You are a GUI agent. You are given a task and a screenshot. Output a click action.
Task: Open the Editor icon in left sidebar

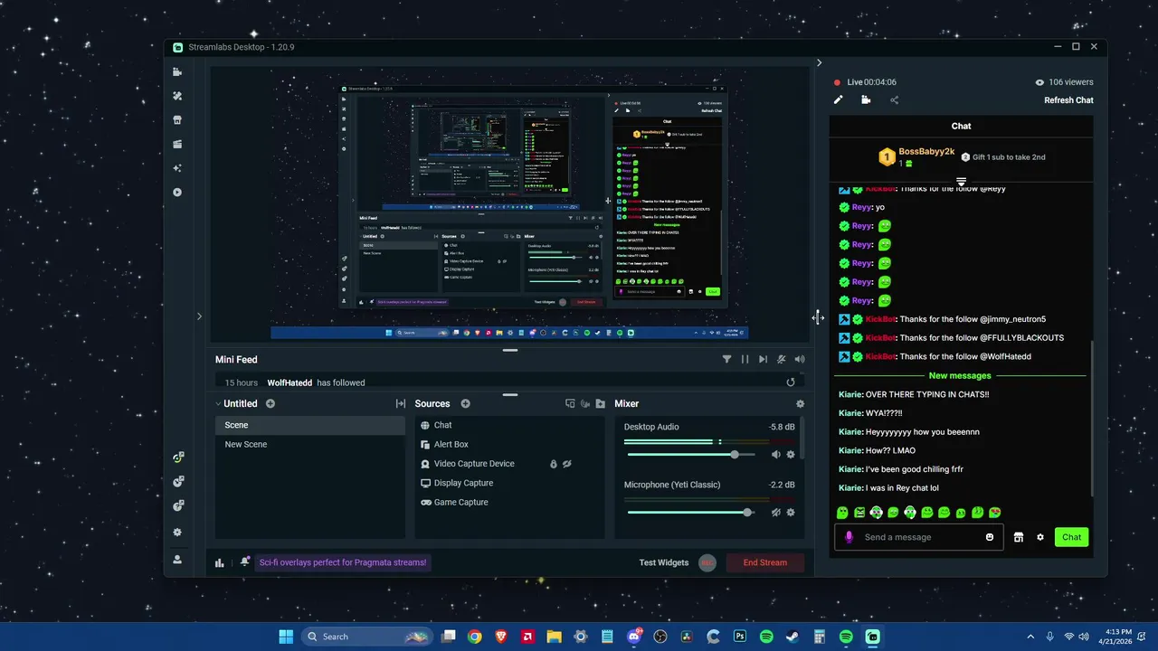(x=177, y=72)
